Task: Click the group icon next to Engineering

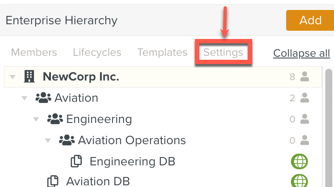Action: coord(55,119)
